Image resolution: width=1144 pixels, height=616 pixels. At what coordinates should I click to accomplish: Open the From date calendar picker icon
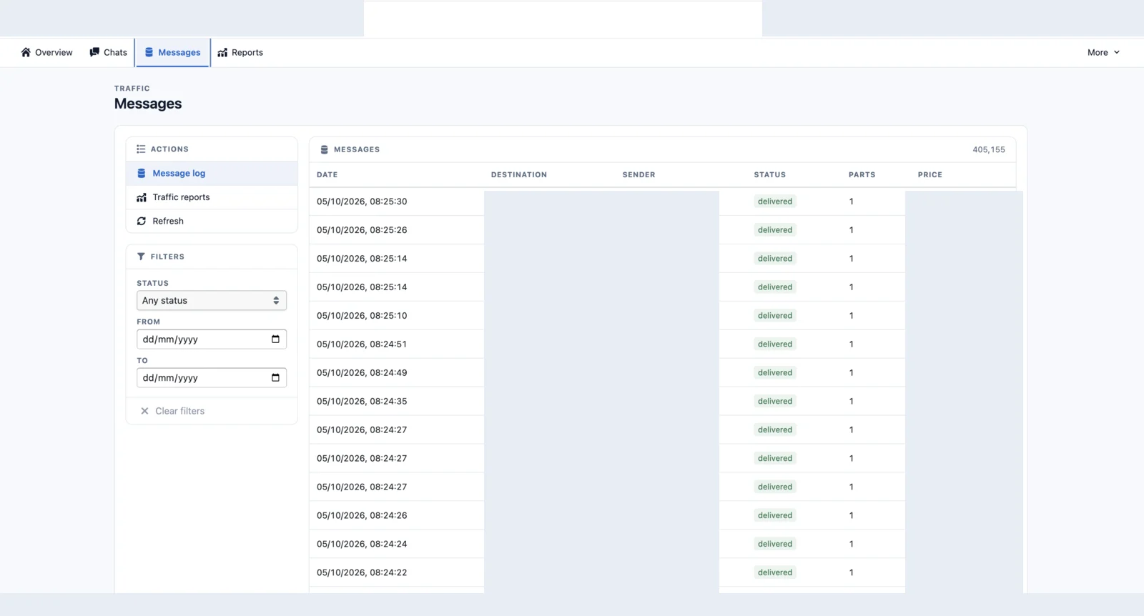pos(275,339)
